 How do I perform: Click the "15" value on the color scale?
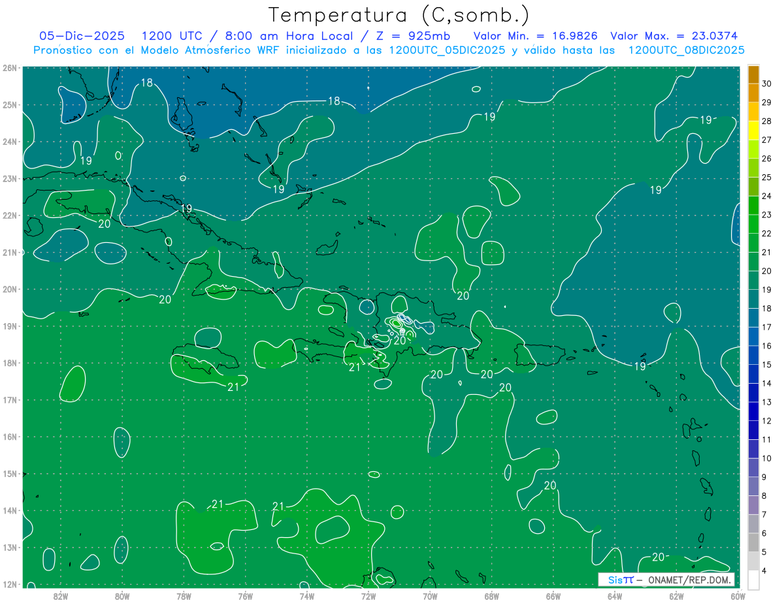(x=766, y=364)
